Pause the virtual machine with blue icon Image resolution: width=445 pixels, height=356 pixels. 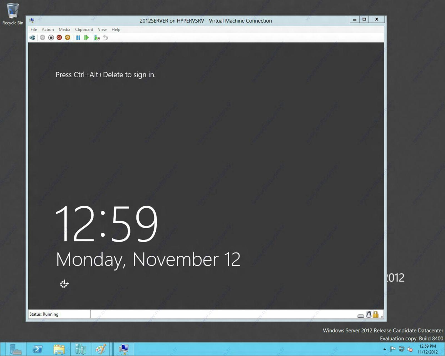(x=78, y=38)
